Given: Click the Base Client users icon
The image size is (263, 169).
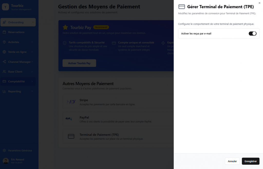Looking at the screenshot, I should click(x=4, y=72).
